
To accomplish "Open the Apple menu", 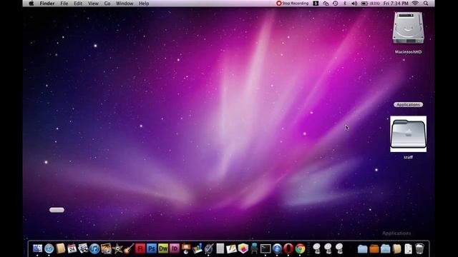I will click(31, 4).
